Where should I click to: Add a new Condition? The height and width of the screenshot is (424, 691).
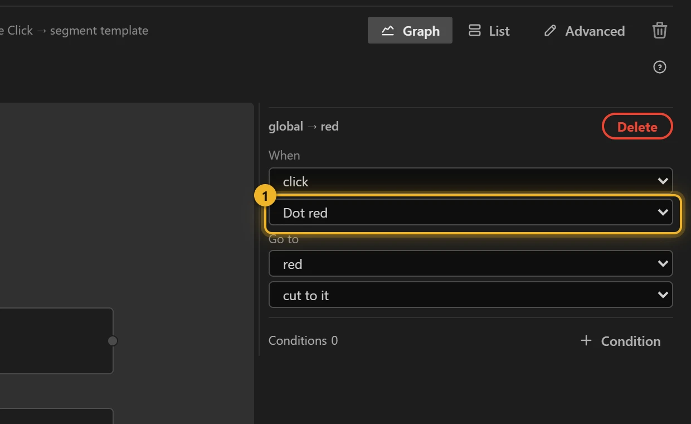point(620,341)
